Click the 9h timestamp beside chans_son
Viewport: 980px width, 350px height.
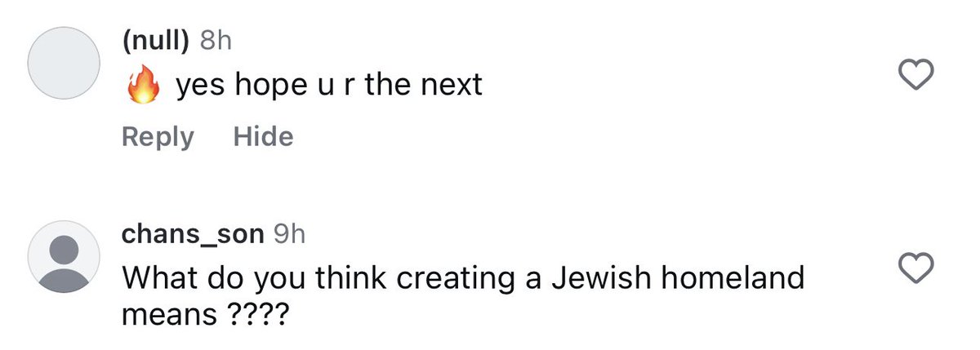point(288,235)
